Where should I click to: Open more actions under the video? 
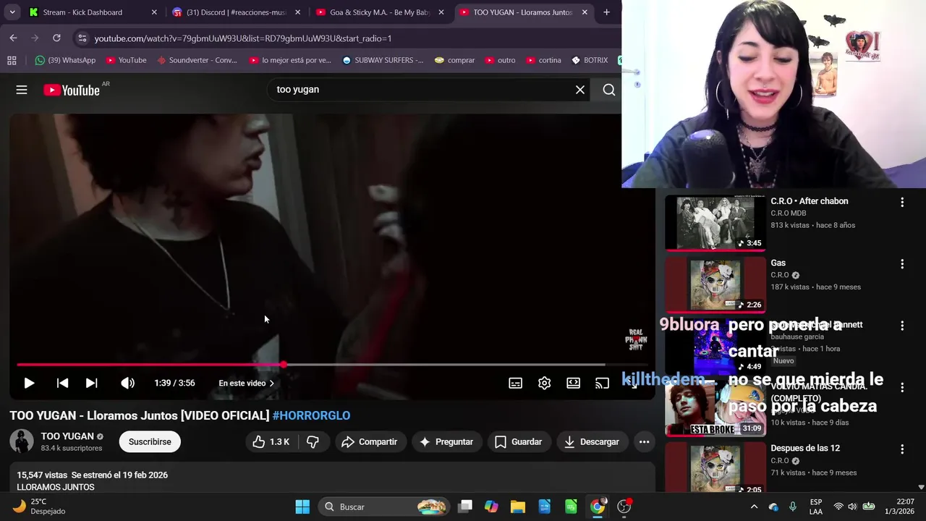pyautogui.click(x=644, y=441)
